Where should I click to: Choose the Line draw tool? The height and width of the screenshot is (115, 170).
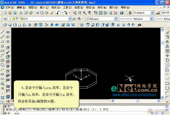(x=2, y=32)
